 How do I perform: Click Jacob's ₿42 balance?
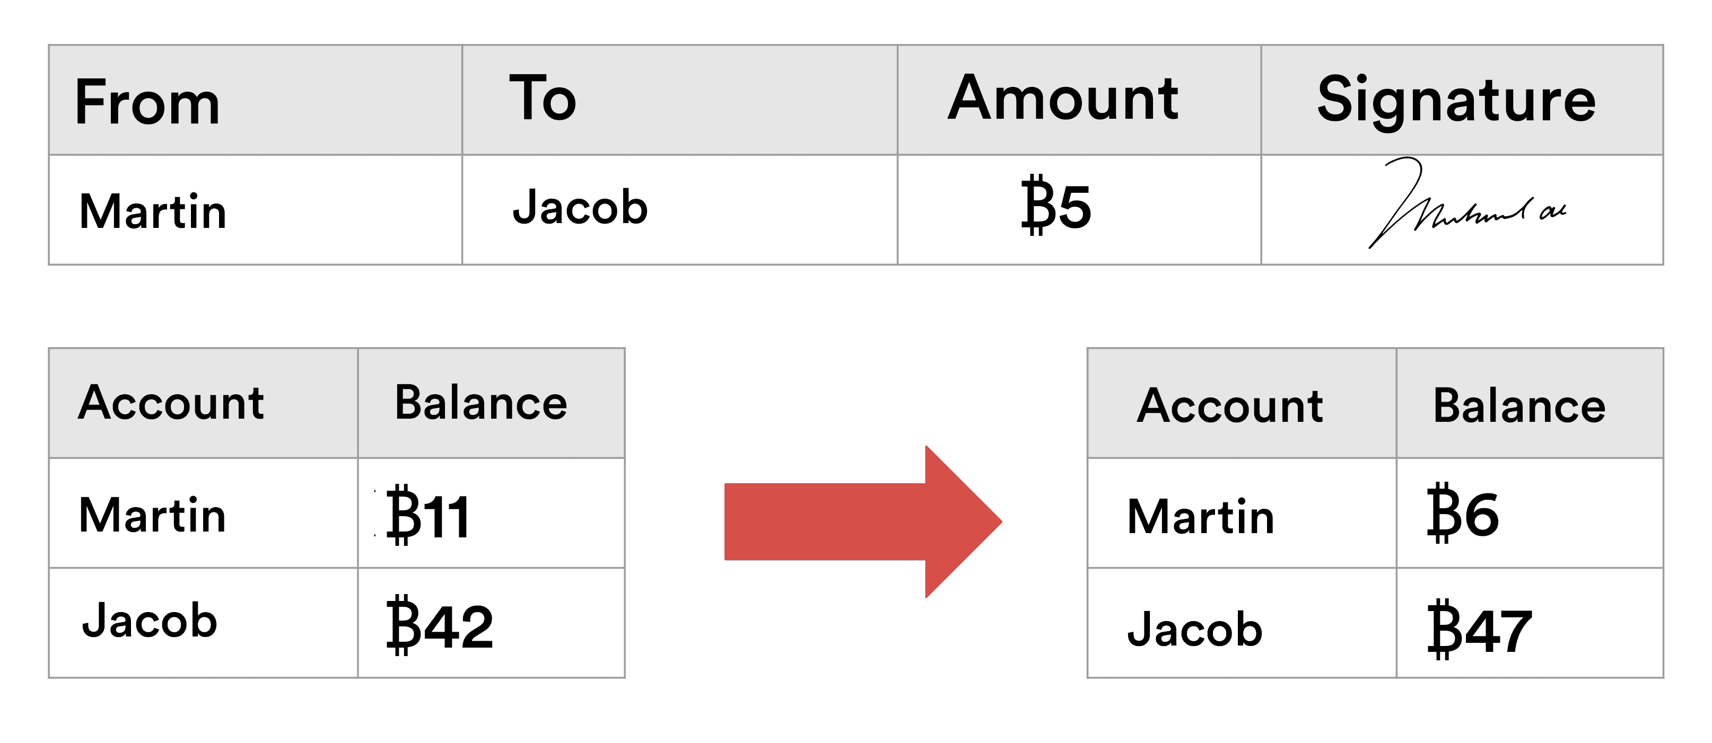pyautogui.click(x=440, y=625)
